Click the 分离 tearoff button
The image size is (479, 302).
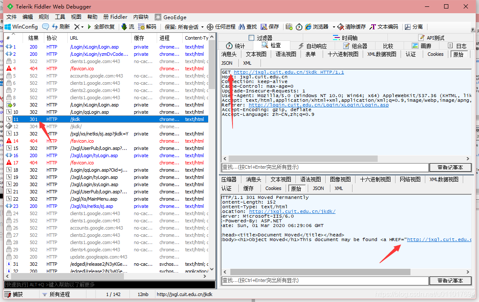[x=414, y=27]
